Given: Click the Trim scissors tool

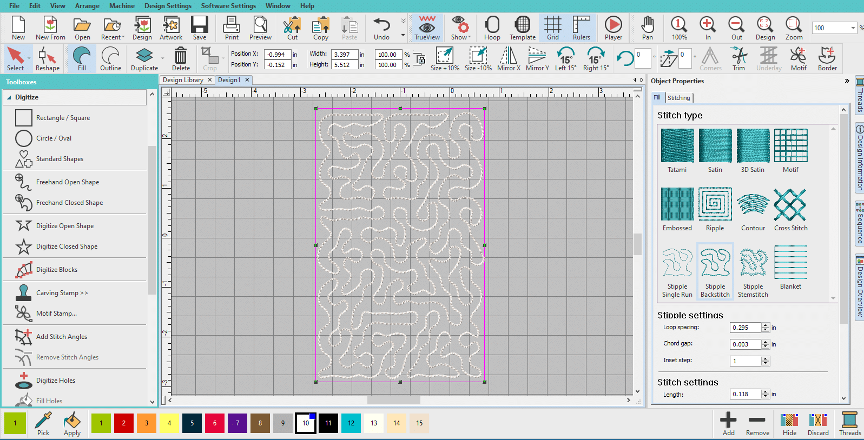Looking at the screenshot, I should click(x=738, y=58).
